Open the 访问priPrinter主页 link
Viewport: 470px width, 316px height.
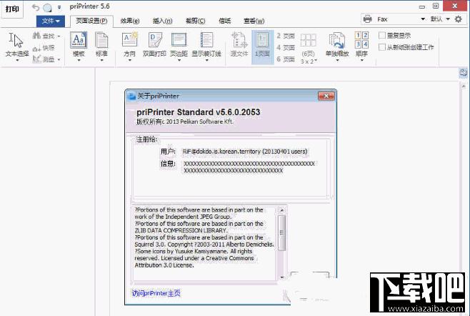156,293
